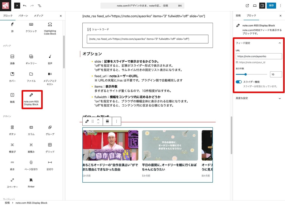Switch to the 投稿 tab in right sidebar
This screenshot has width=285, height=205.
238,16
